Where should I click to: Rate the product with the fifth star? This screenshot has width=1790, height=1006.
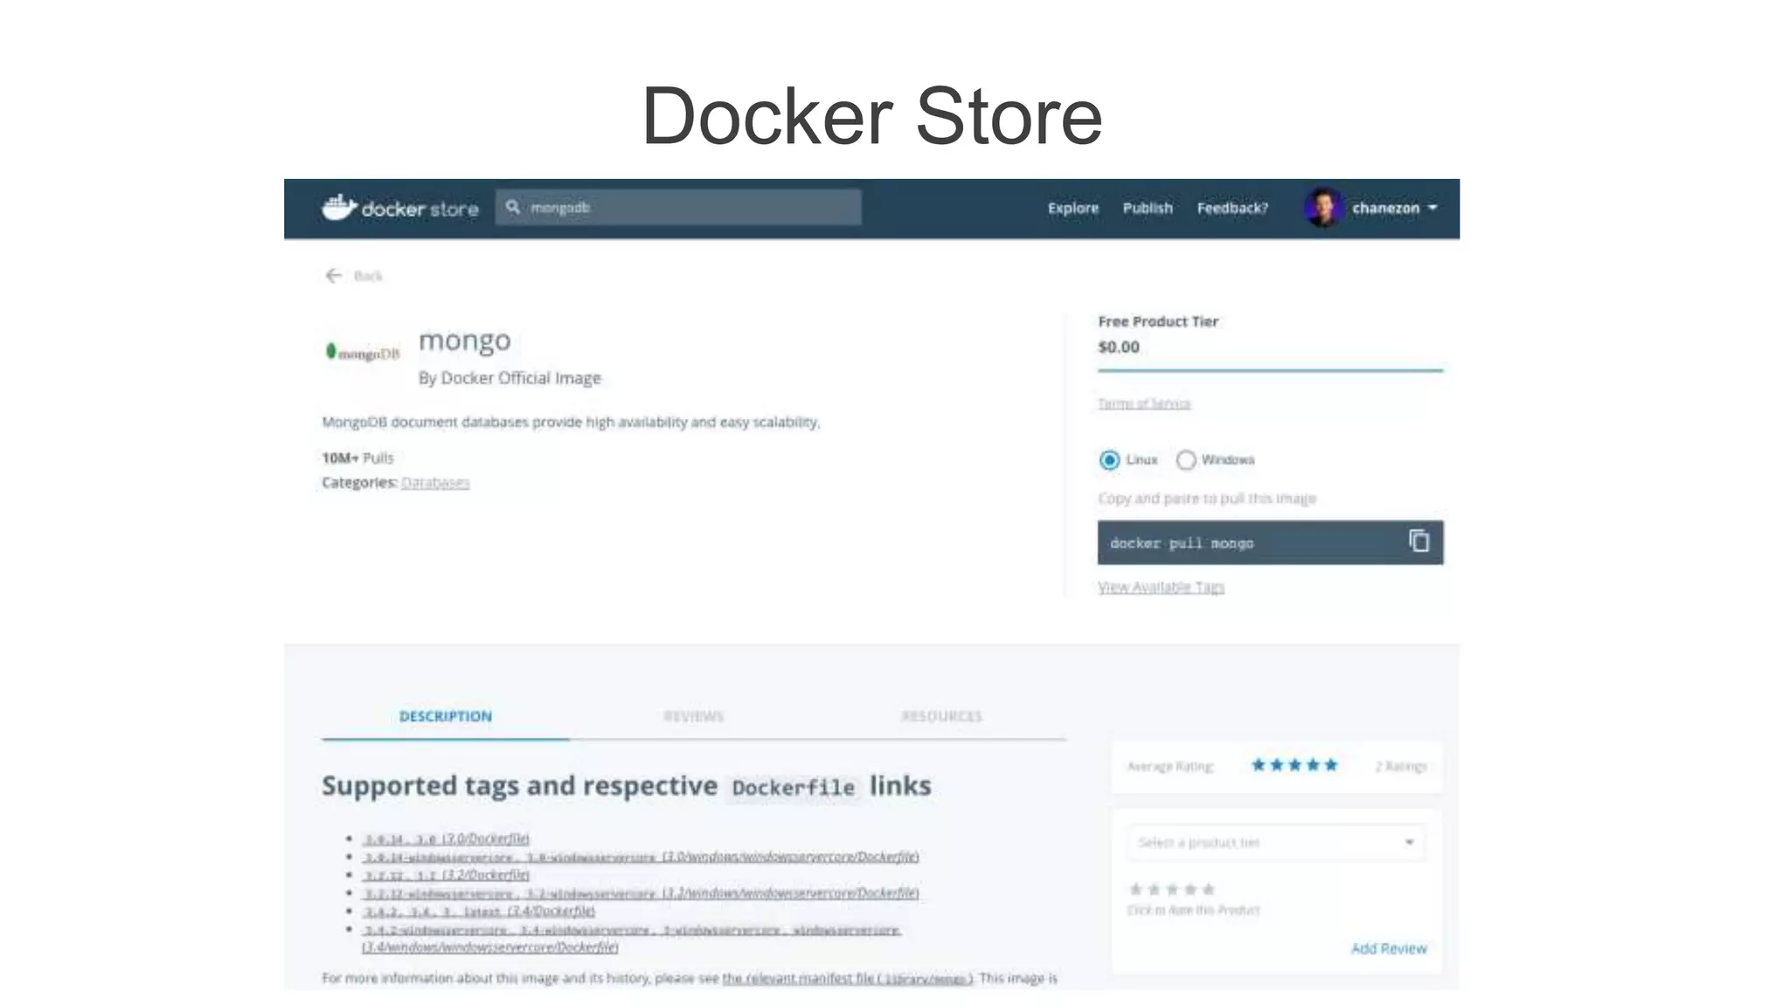point(1209,889)
